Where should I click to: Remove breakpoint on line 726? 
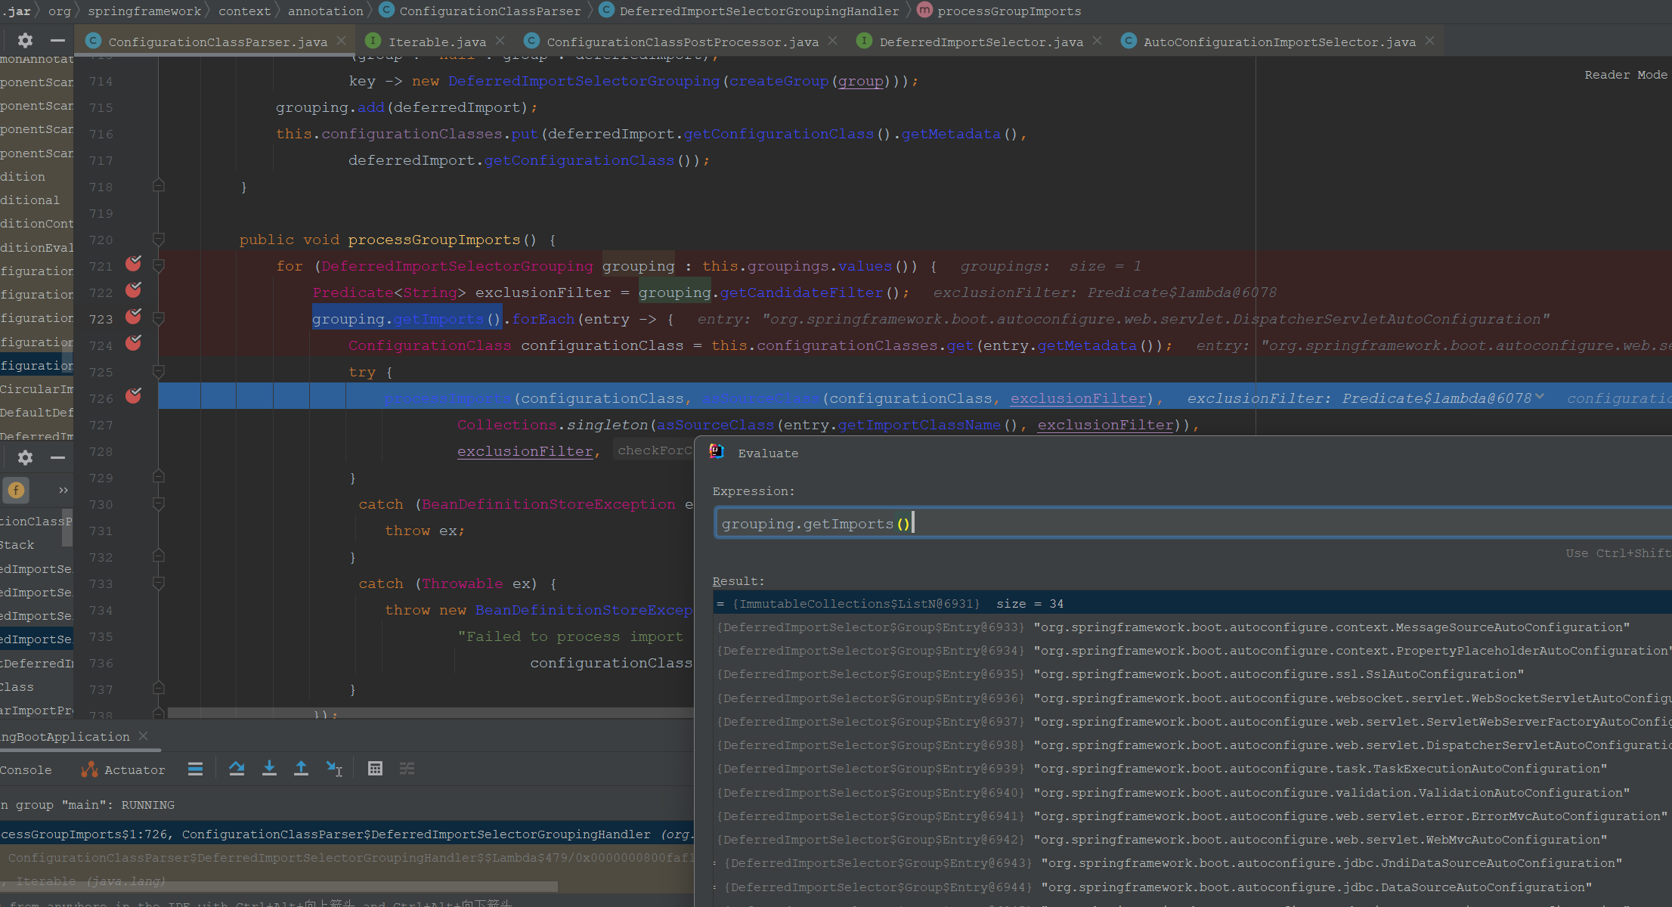tap(134, 396)
